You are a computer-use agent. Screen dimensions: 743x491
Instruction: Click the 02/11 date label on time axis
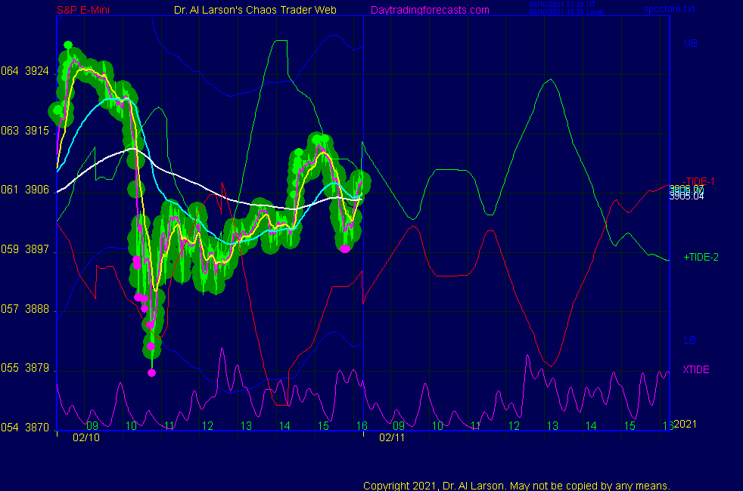tap(392, 437)
